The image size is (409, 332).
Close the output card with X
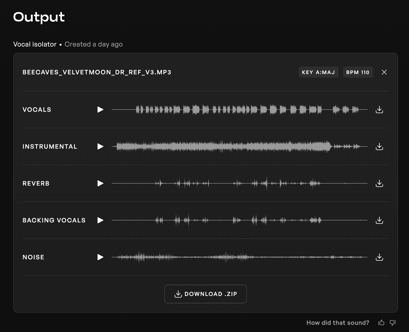pos(384,72)
